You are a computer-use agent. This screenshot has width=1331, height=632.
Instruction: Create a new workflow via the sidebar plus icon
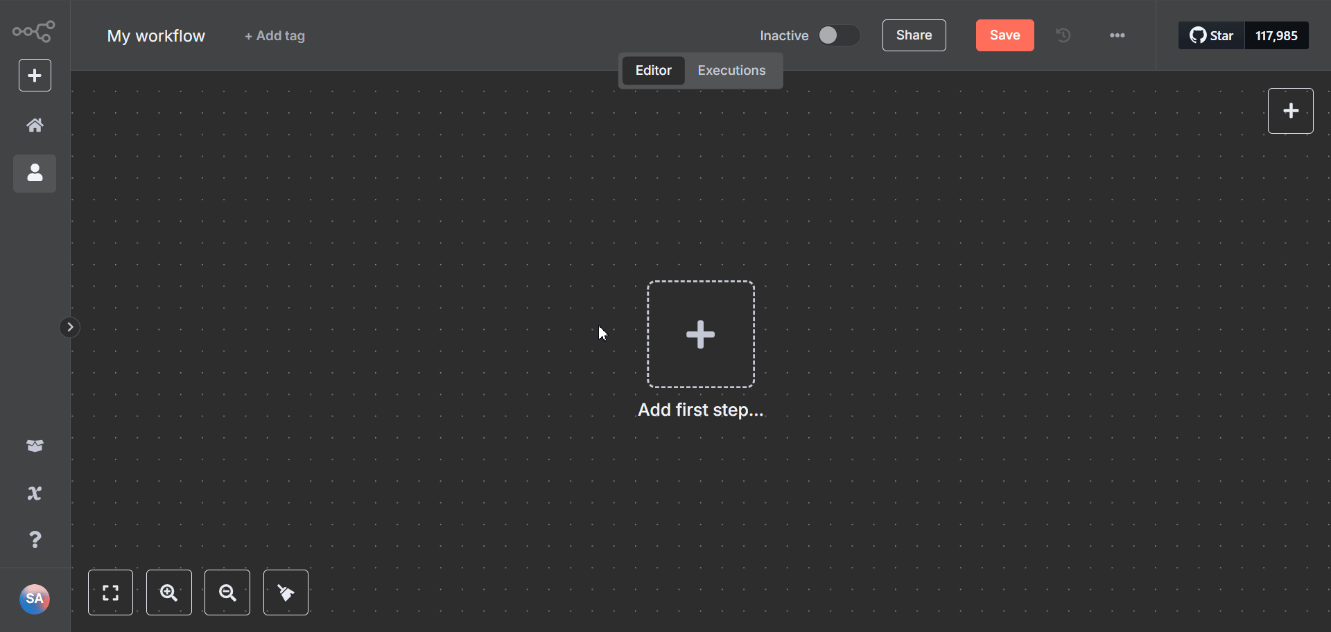pos(35,75)
